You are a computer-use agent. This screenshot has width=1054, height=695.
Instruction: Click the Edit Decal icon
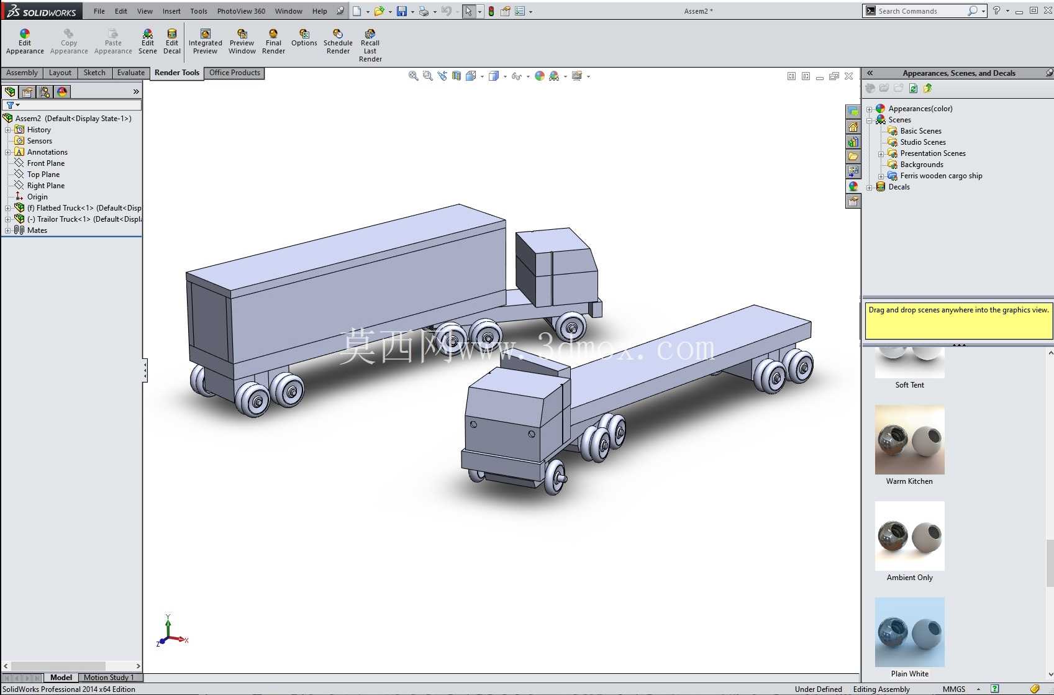(172, 42)
